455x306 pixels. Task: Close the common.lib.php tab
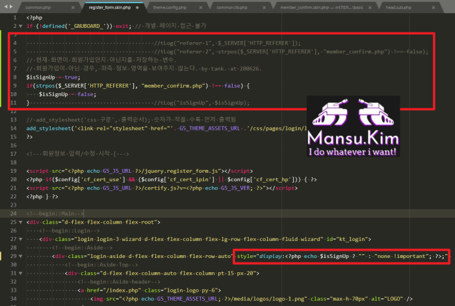click(264, 8)
